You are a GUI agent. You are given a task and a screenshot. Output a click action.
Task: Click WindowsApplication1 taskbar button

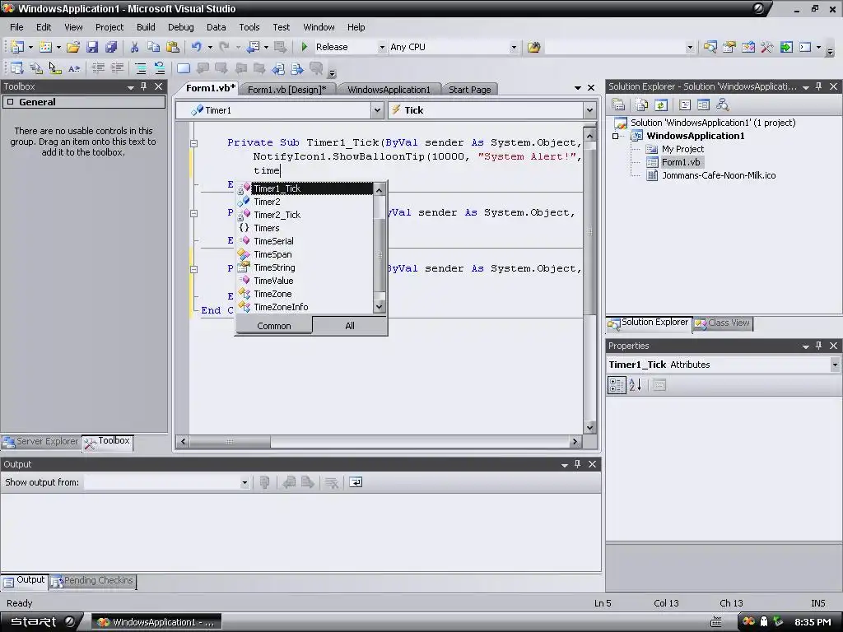coord(156,622)
